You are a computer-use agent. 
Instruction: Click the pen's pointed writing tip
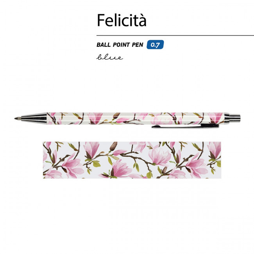pos(18,118)
